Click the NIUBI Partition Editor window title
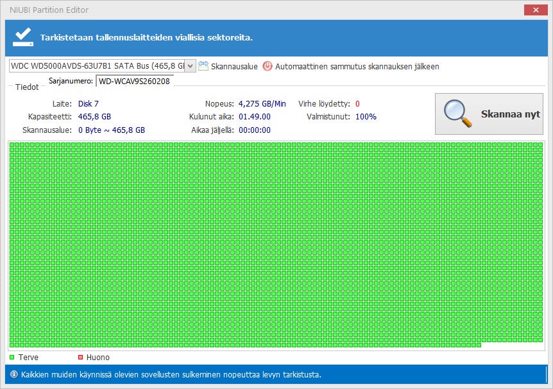 [49, 10]
